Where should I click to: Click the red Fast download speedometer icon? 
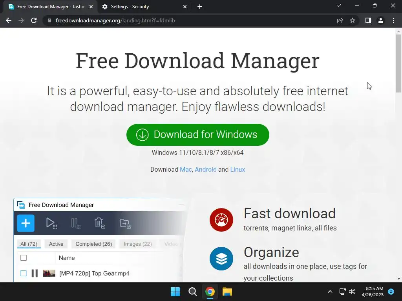(221, 220)
